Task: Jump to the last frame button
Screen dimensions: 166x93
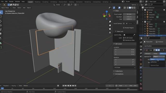Action: [75, 86]
